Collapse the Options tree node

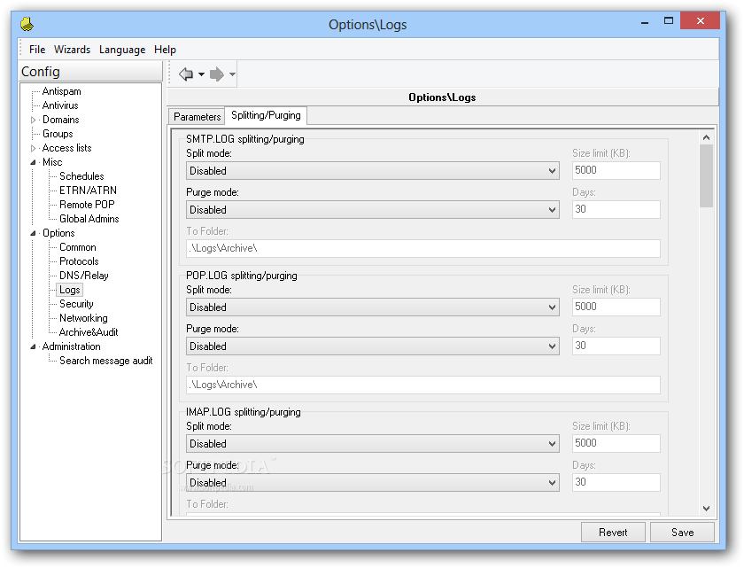pos(34,233)
